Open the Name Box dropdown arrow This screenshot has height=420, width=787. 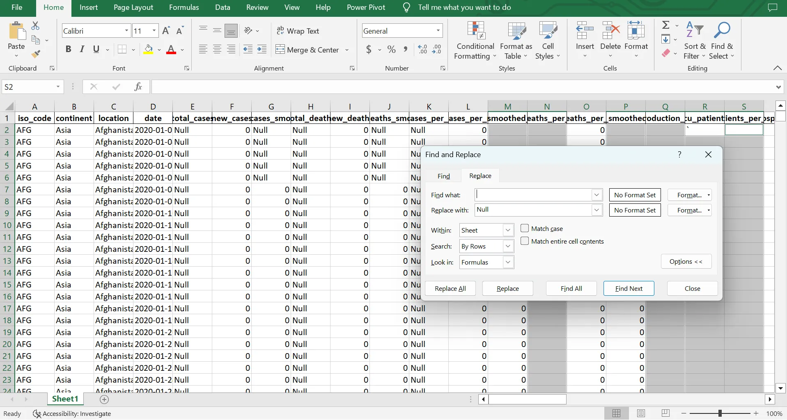click(x=58, y=87)
